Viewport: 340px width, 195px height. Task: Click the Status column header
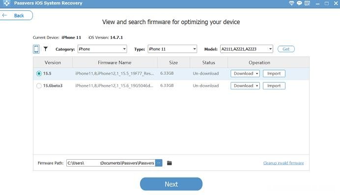pos(209,62)
